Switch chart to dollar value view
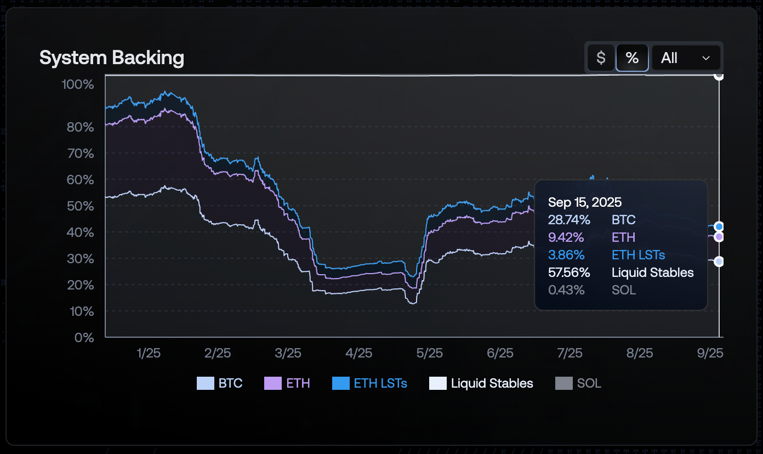Screen dimensions: 763x454 601,58
